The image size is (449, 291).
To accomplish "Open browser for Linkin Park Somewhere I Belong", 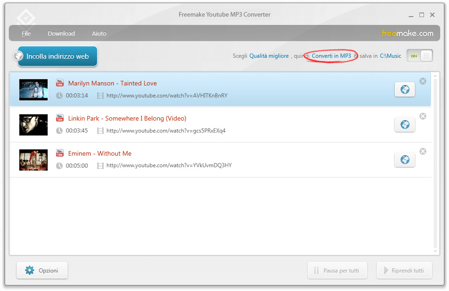I will 405,125.
